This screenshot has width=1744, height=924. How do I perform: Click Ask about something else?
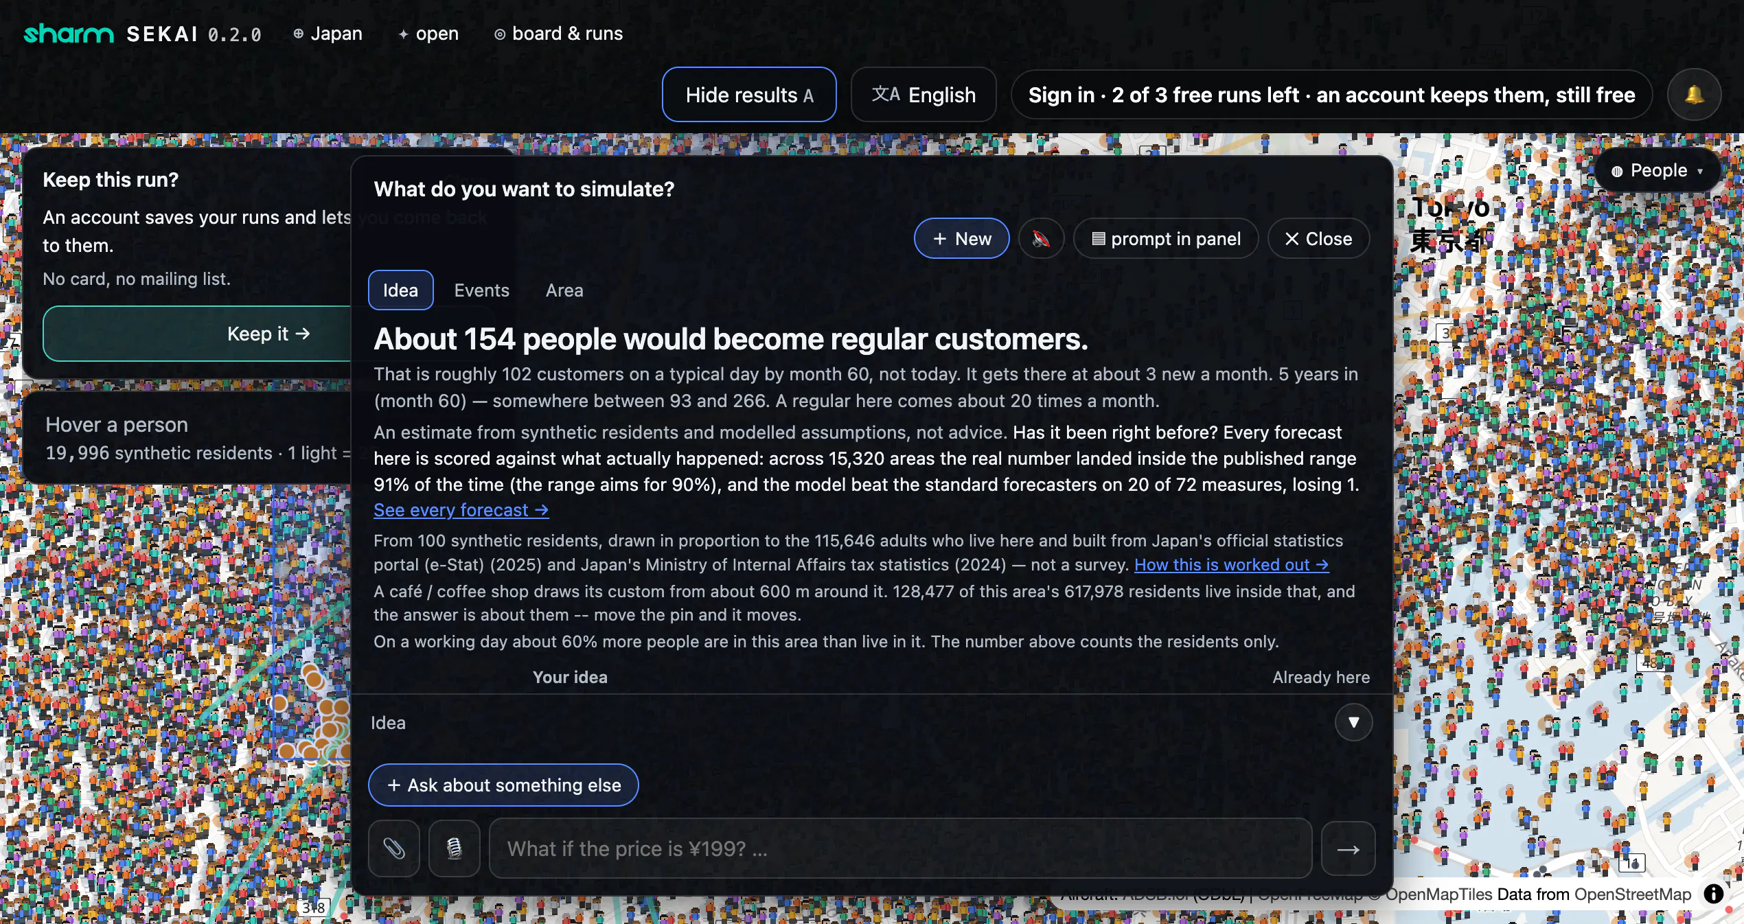503,785
